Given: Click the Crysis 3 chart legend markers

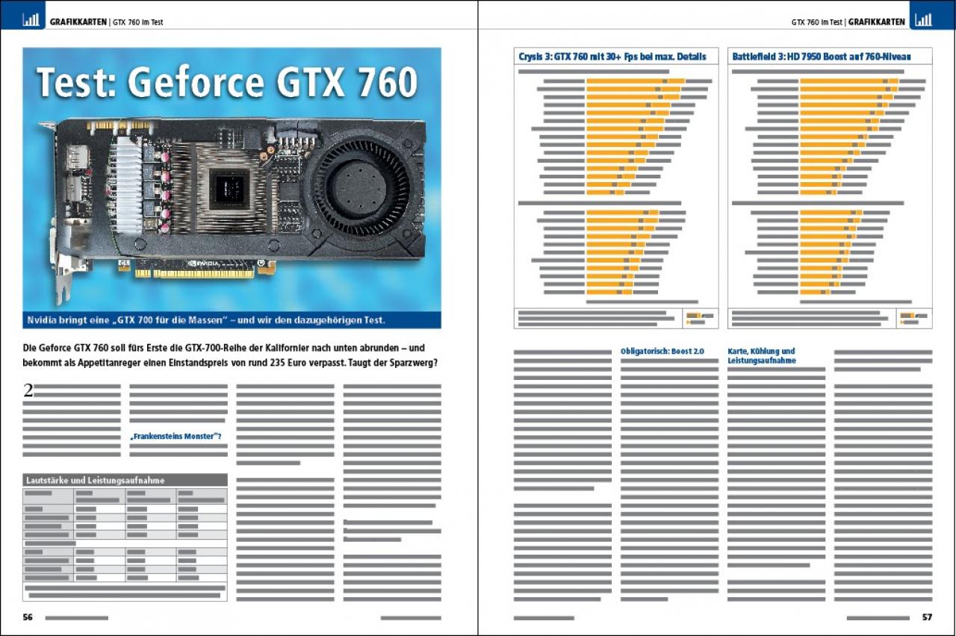Looking at the screenshot, I should (699, 319).
